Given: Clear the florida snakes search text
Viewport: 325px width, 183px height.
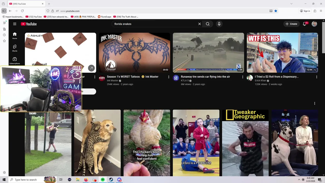Looking at the screenshot, I should click(200, 24).
